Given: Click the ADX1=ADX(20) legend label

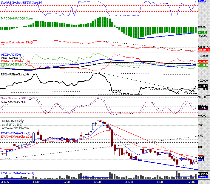Looking at the screenshot, I should pos(11,54).
